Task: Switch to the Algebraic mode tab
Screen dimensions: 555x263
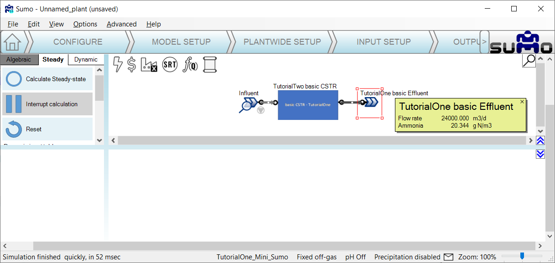Action: point(19,60)
